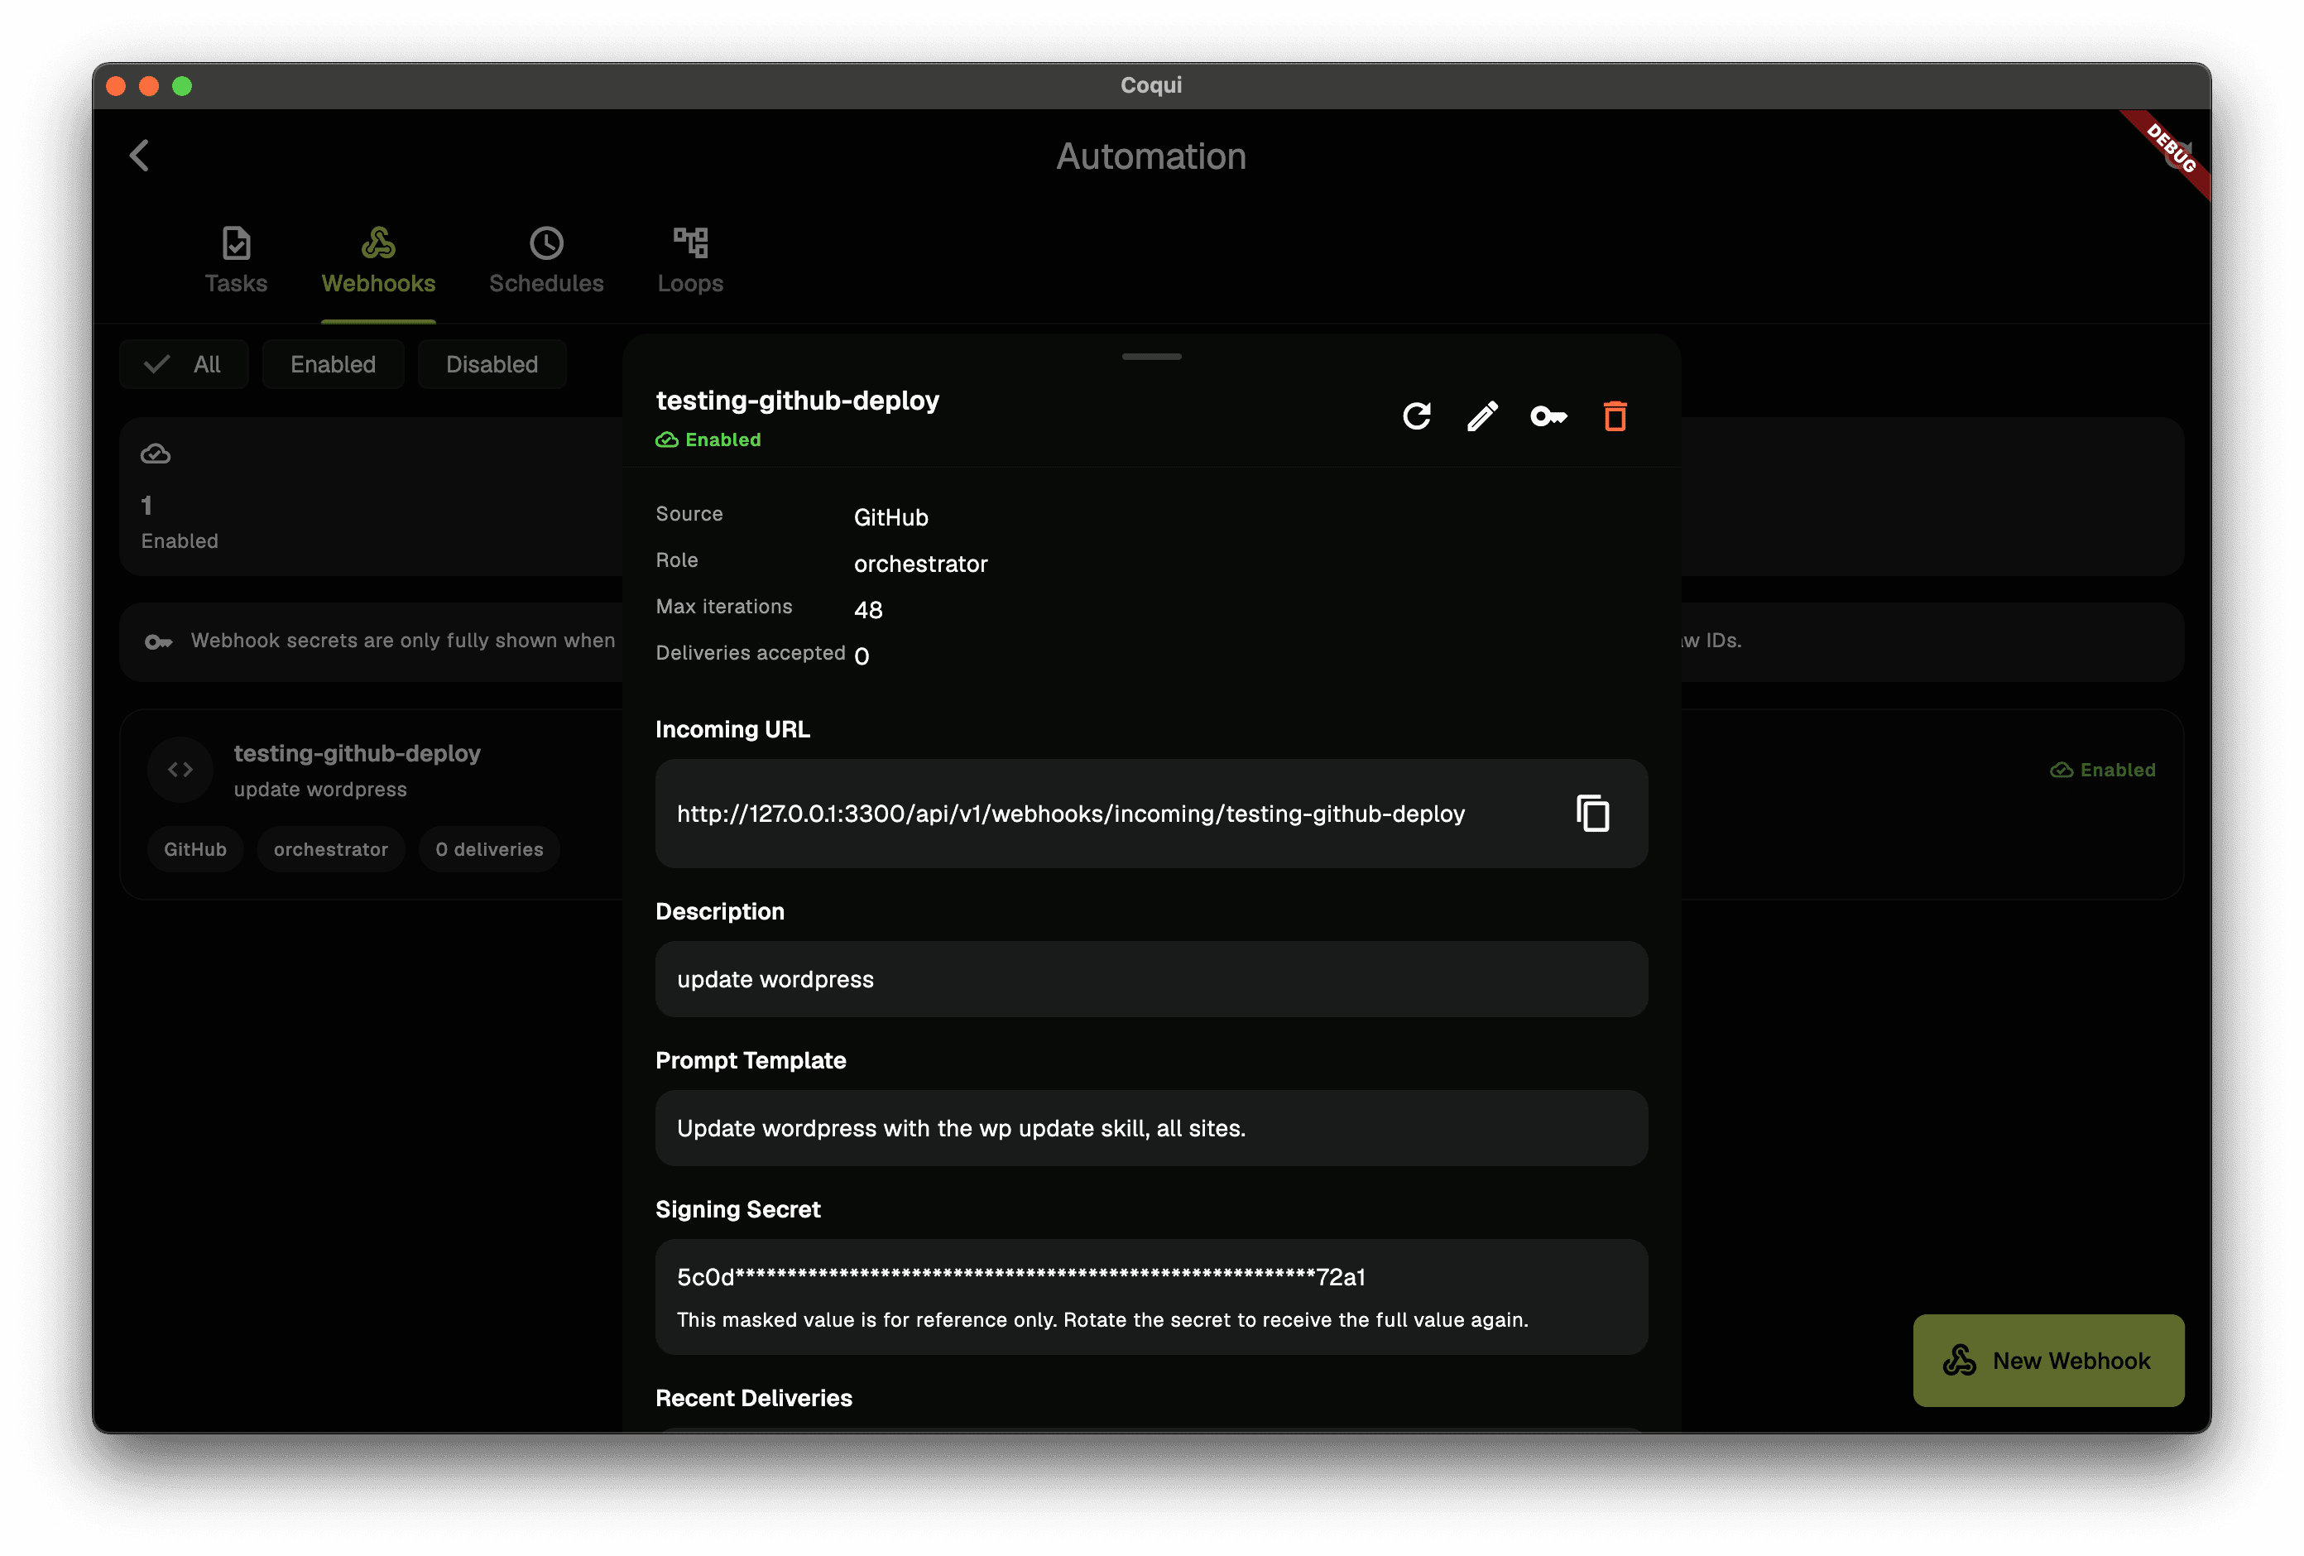Click the green Enabled status in panel header
The height and width of the screenshot is (1556, 2304).
click(x=708, y=439)
